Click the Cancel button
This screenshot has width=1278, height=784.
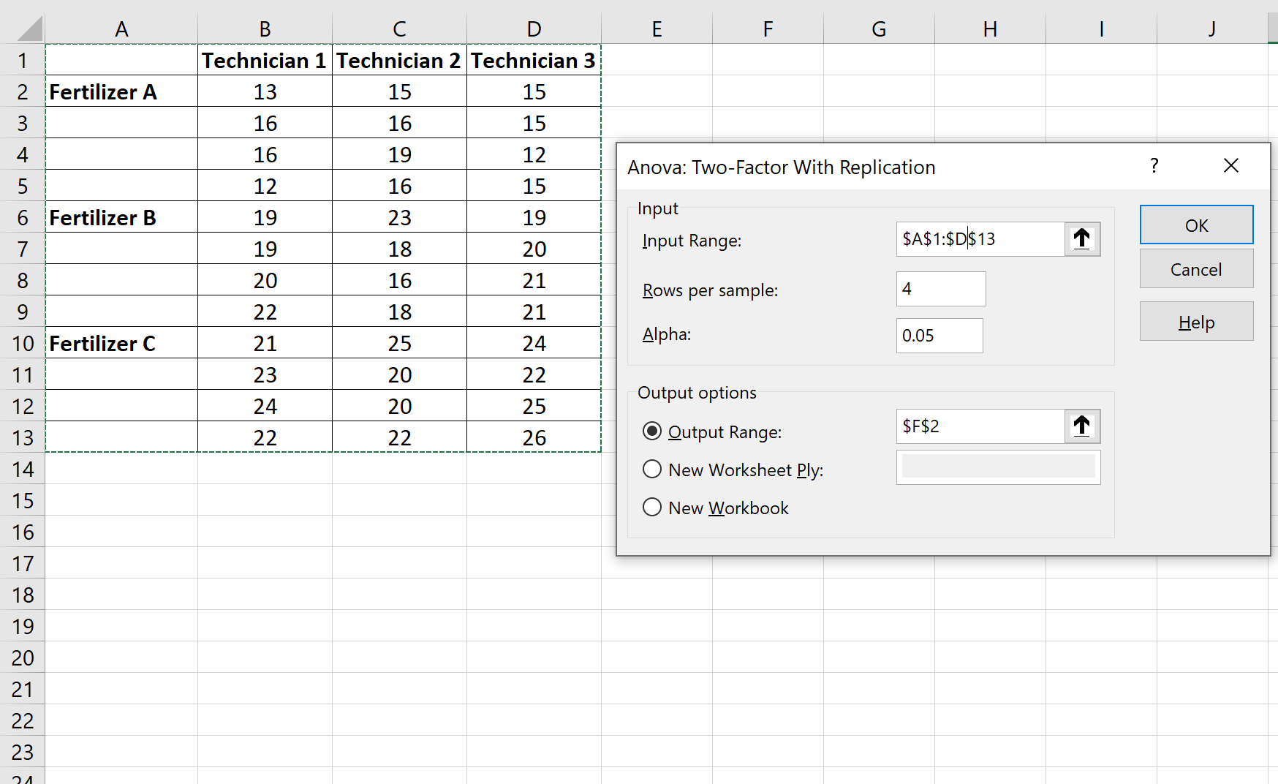pyautogui.click(x=1197, y=269)
